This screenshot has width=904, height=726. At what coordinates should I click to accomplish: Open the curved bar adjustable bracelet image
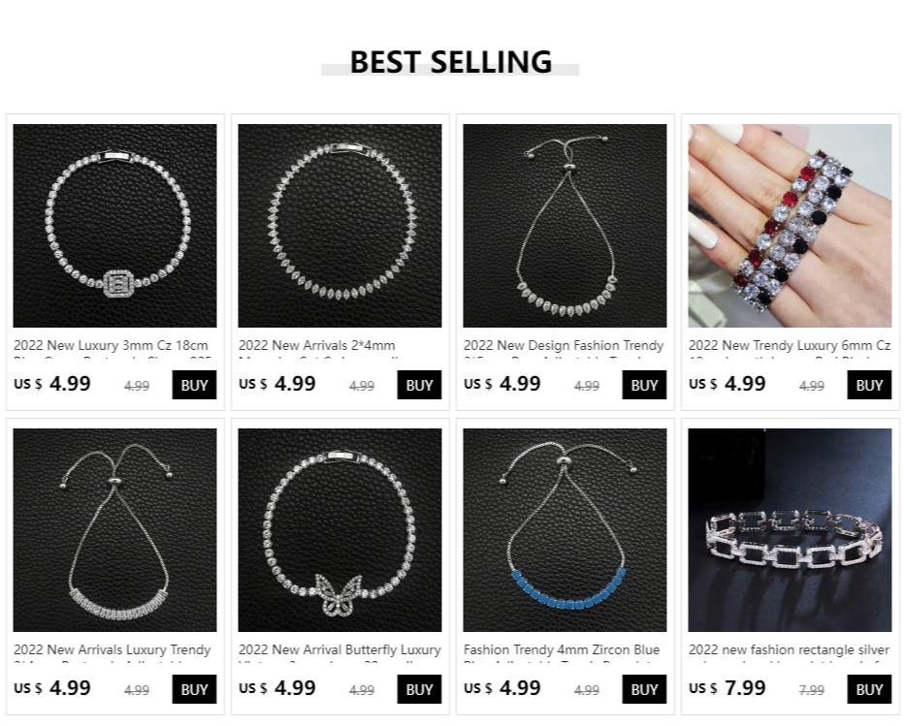(x=114, y=529)
